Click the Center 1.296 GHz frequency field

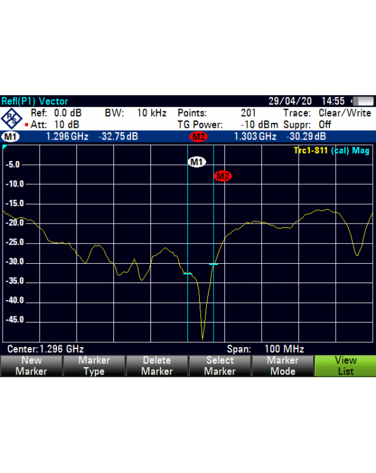click(x=46, y=349)
